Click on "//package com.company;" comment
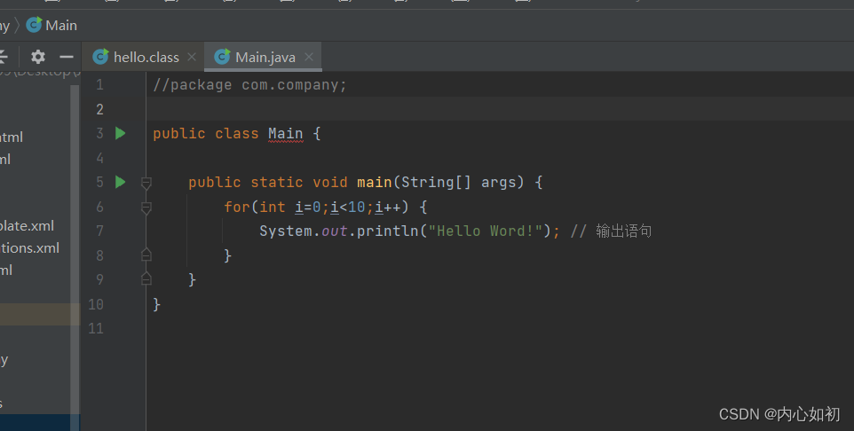854x431 pixels. point(249,85)
